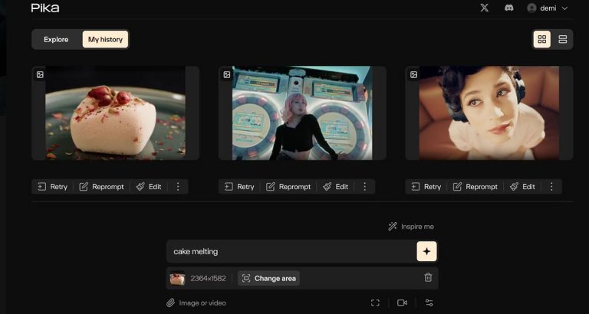The width and height of the screenshot is (589, 314).
Task: Open the Discord link icon
Action: click(x=508, y=8)
